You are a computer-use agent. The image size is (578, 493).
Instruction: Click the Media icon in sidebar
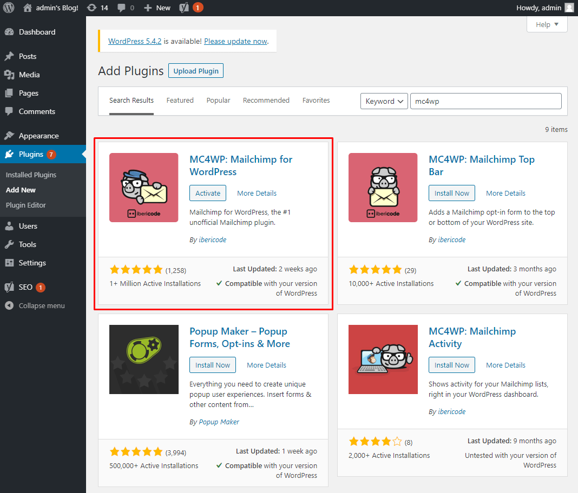[x=9, y=75]
